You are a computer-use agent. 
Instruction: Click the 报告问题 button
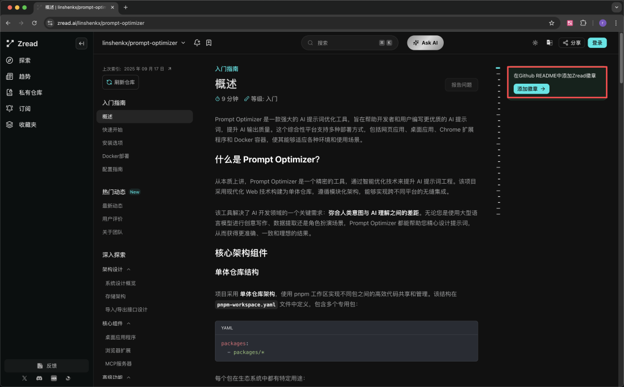[461, 85]
